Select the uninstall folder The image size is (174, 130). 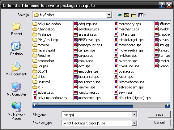pyautogui.click(x=41, y=82)
